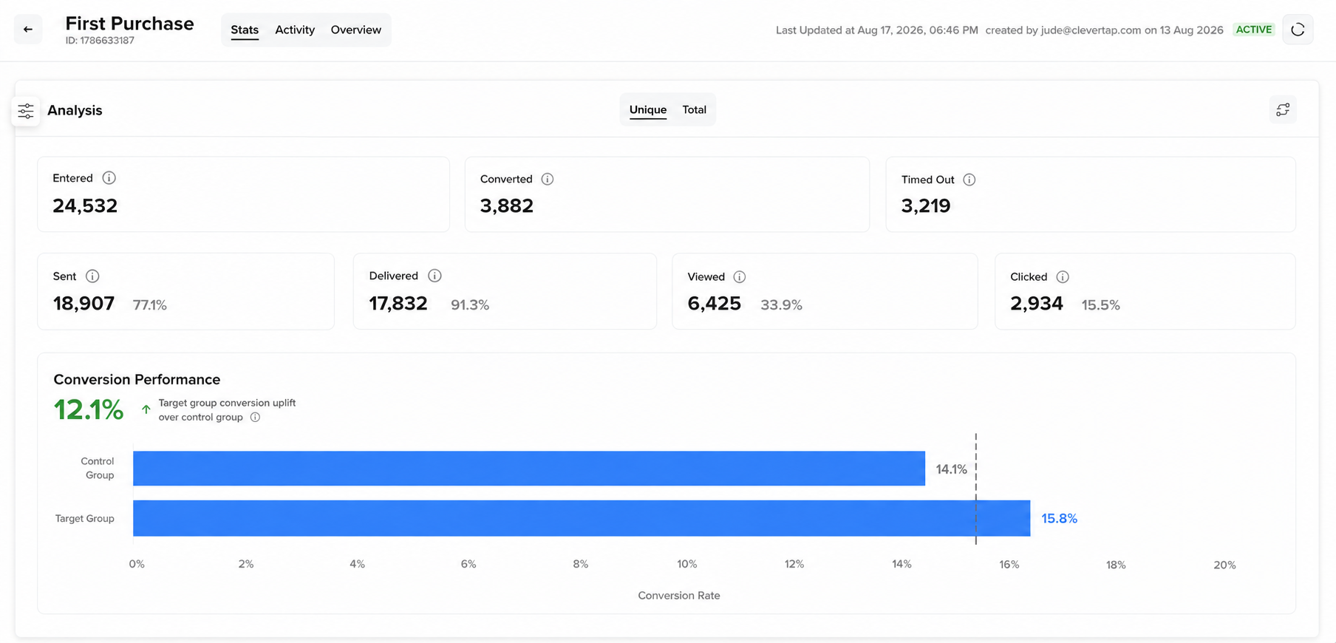
Task: Click the campaign ID 1786633187
Action: 100,41
